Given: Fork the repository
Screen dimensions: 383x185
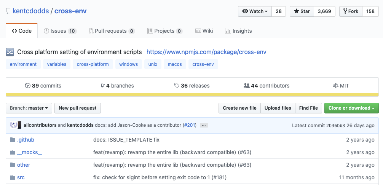Looking at the screenshot, I should click(351, 11).
